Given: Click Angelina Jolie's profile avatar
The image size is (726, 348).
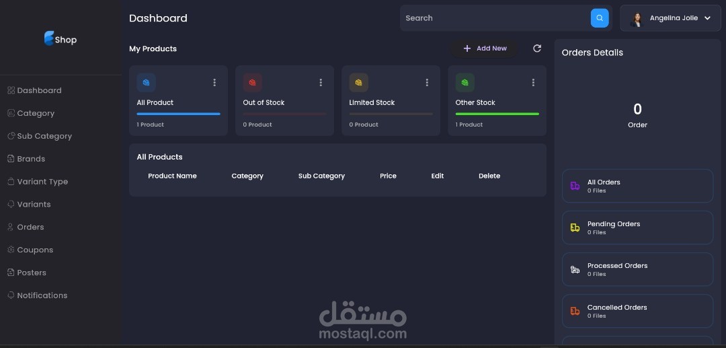Looking at the screenshot, I should point(637,19).
